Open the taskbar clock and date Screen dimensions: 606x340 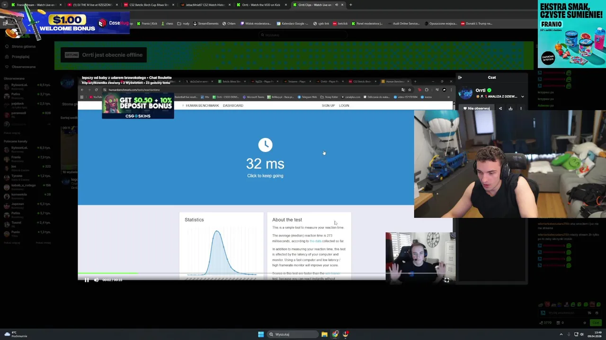596,334
